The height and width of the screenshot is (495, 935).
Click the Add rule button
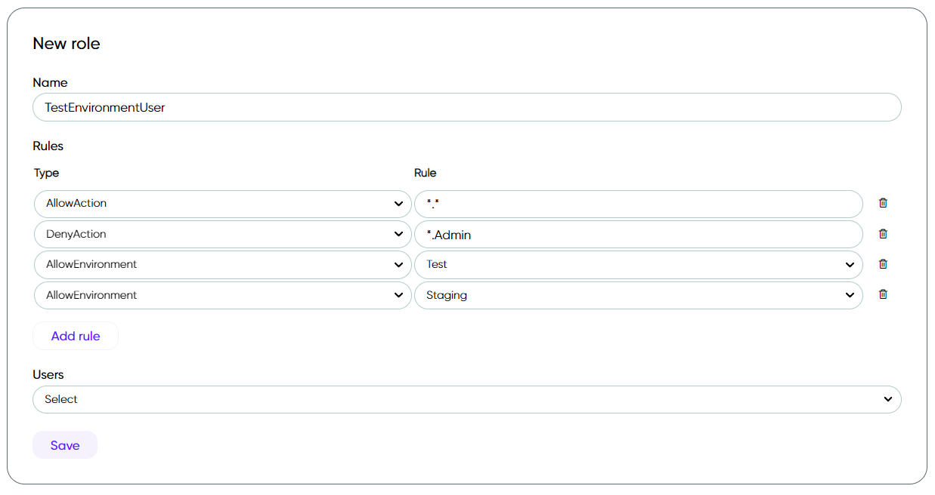tap(76, 336)
